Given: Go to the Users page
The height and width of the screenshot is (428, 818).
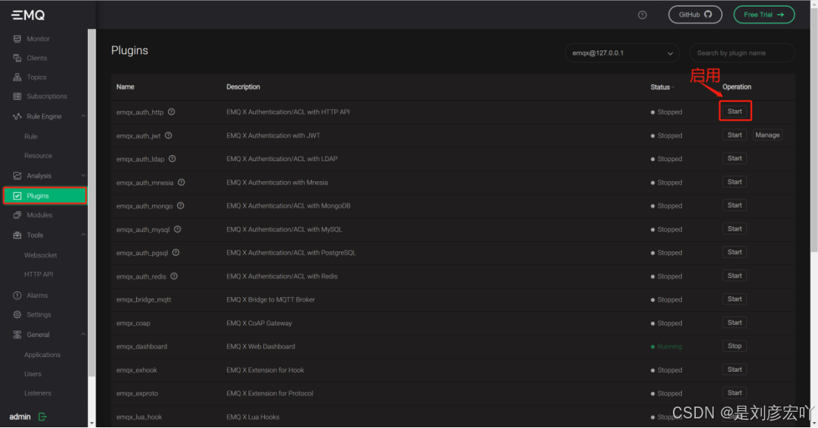Looking at the screenshot, I should click(33, 374).
